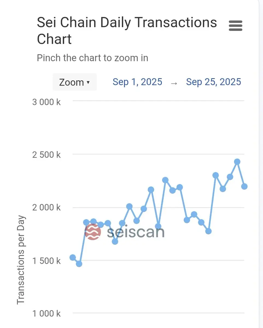Select the Sep 1, 2025 start date
This screenshot has width=263, height=328.
point(138,82)
